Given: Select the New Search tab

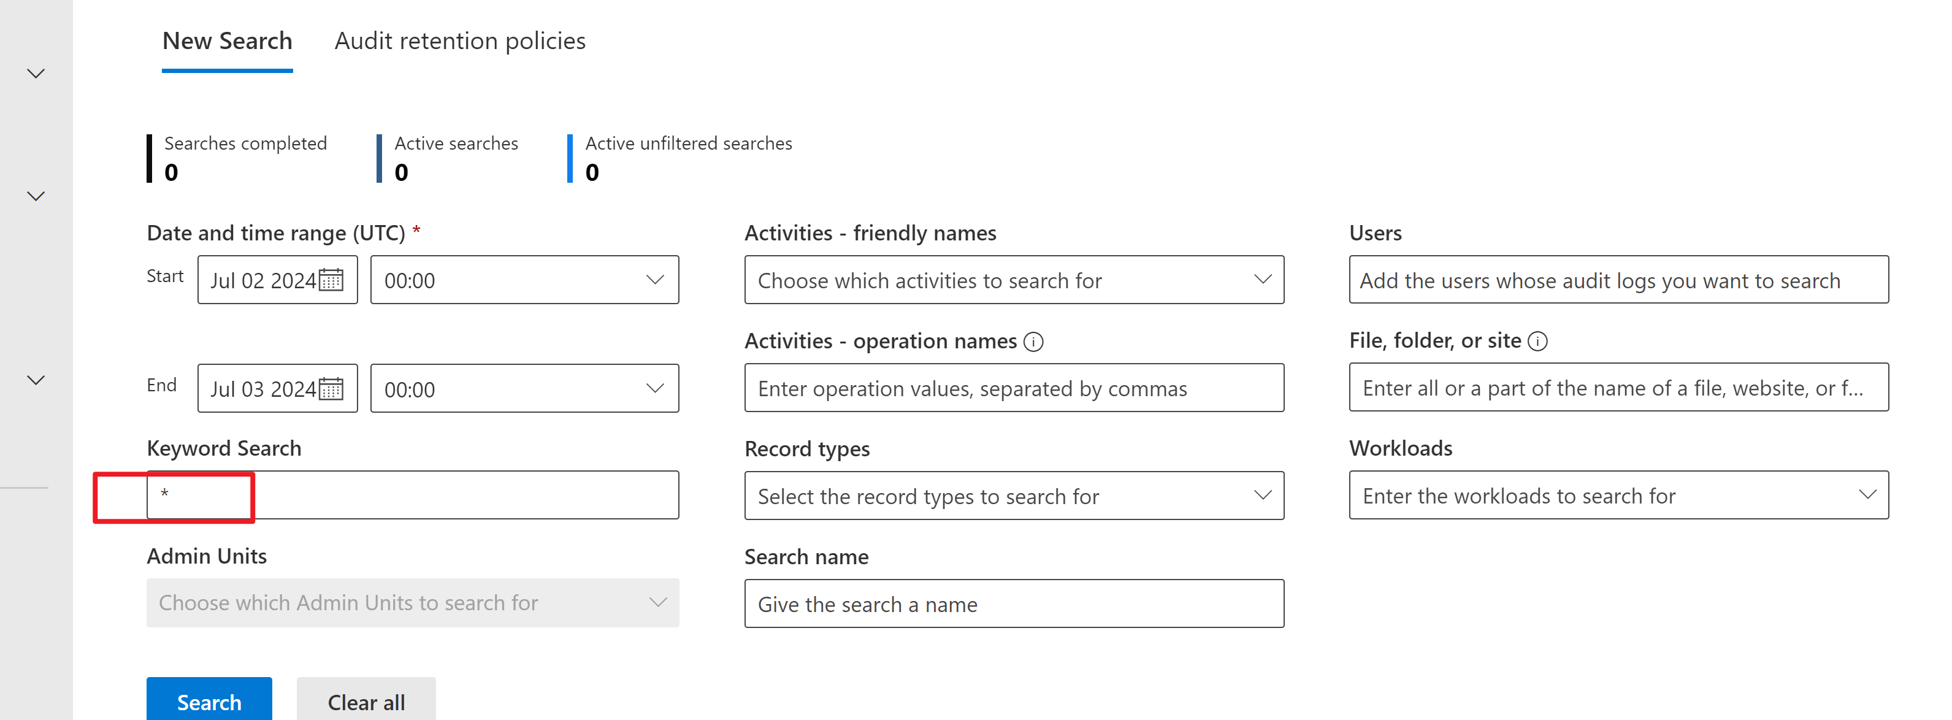Looking at the screenshot, I should [226, 41].
